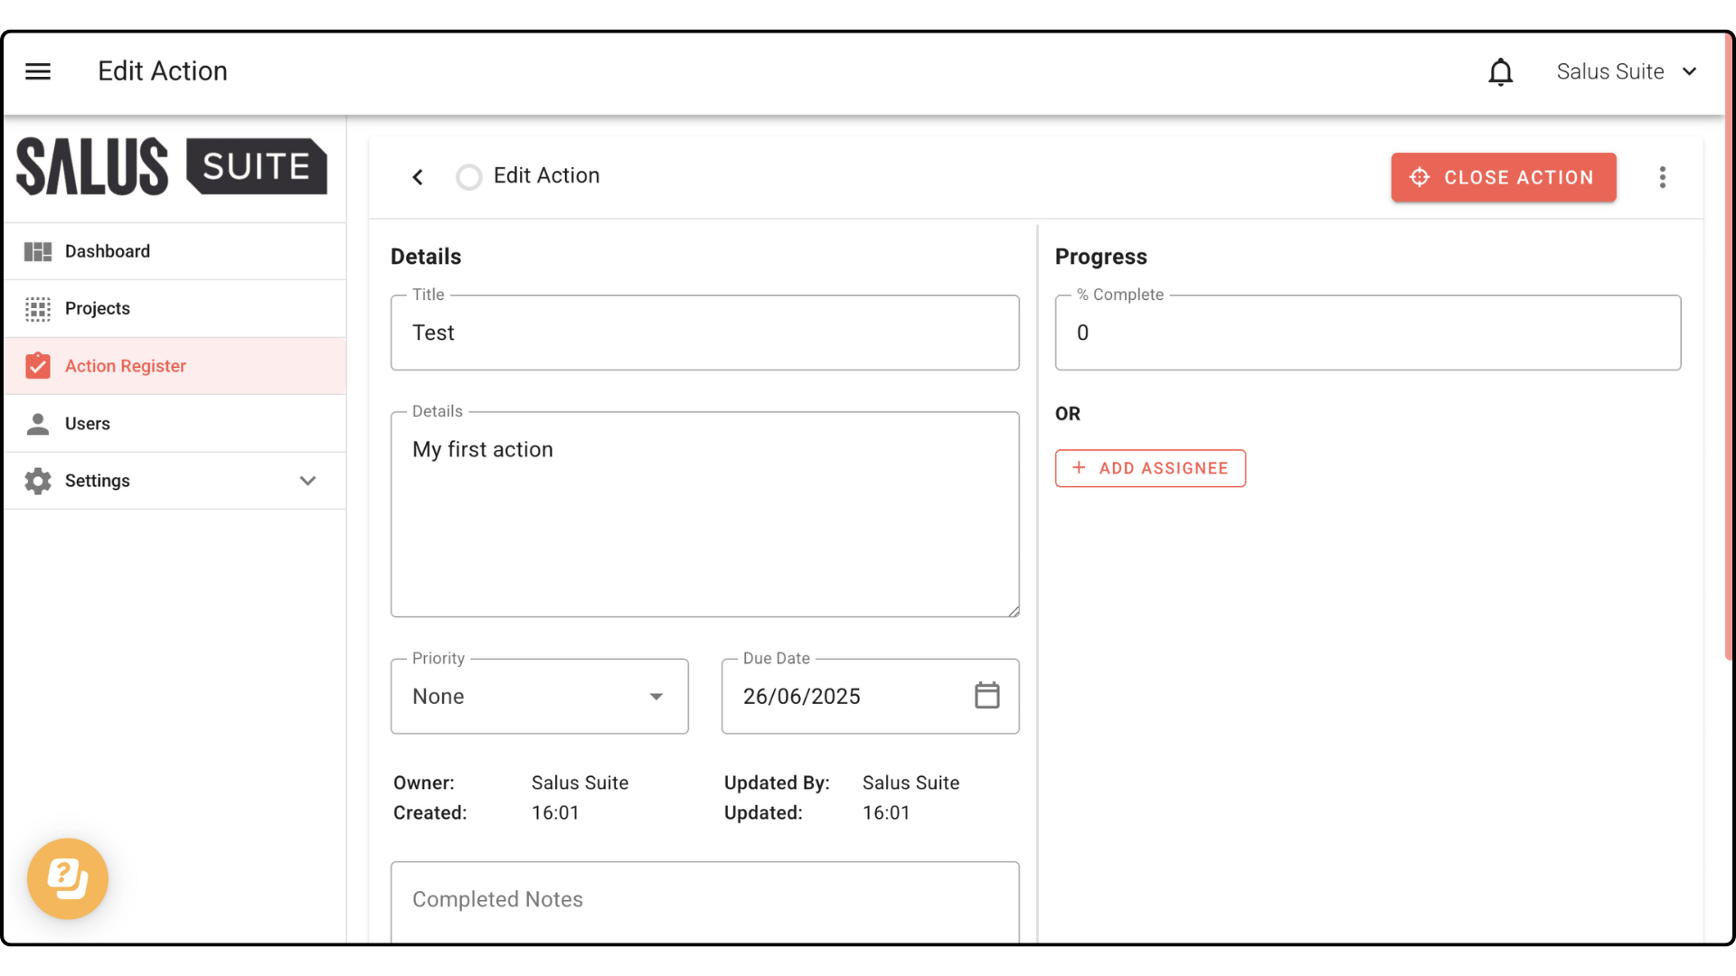Click the Projects icon in the sidebar
The width and height of the screenshot is (1736, 976).
[38, 308]
